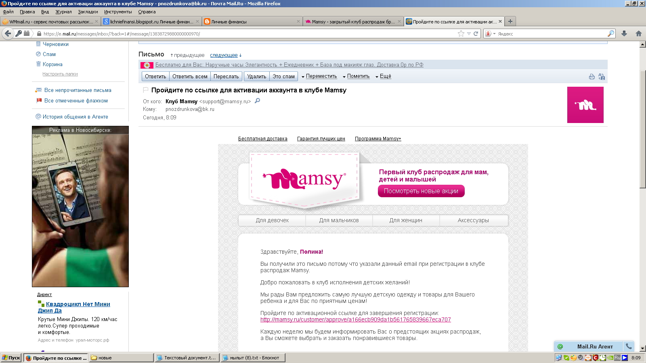Viewport: 646px width, 363px height.
Task: Print the letter using printer icon
Action: [x=591, y=77]
